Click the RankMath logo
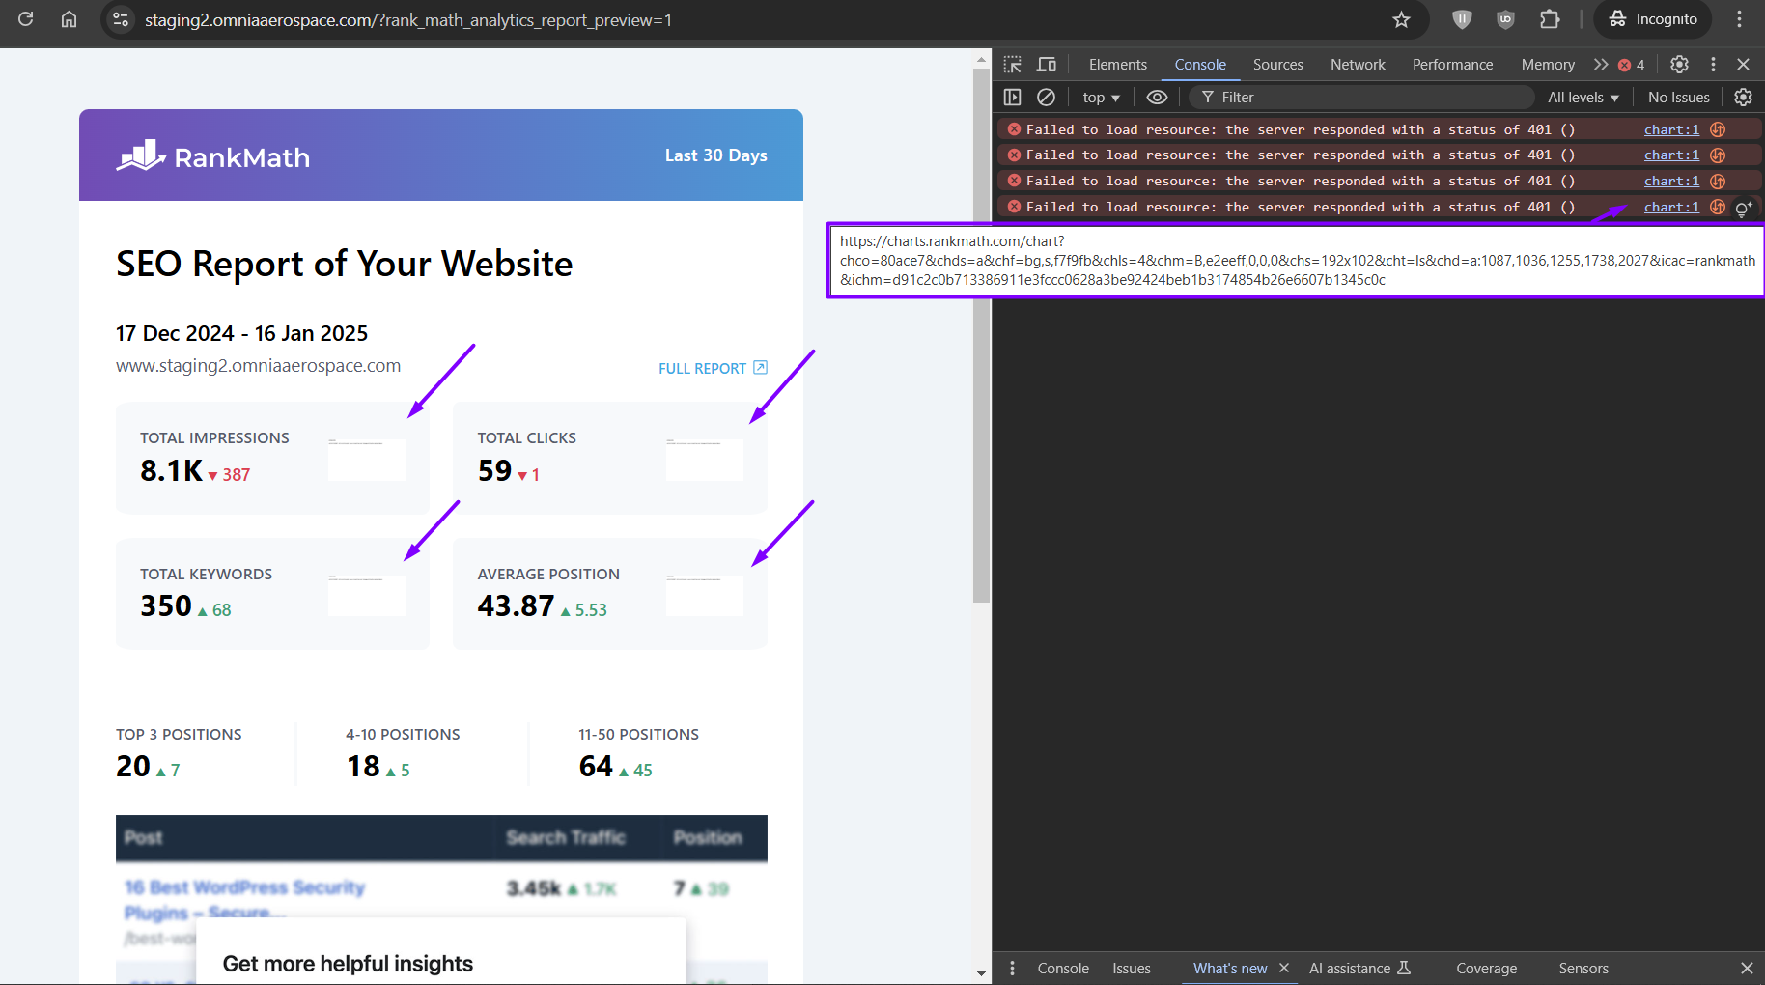1765x985 pixels. tap(213, 155)
